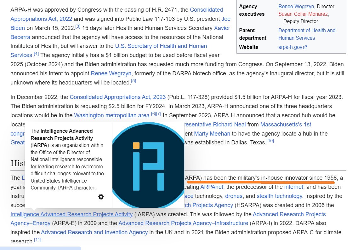
Task: Open Renee Wegrzyn link in the infobox
Action: pos(296,7)
